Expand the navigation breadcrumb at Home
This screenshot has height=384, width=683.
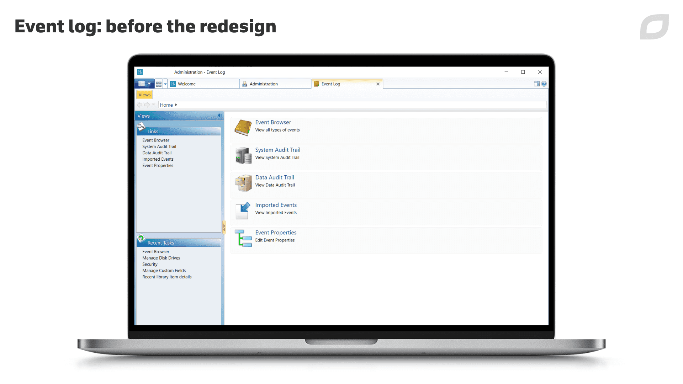(177, 105)
